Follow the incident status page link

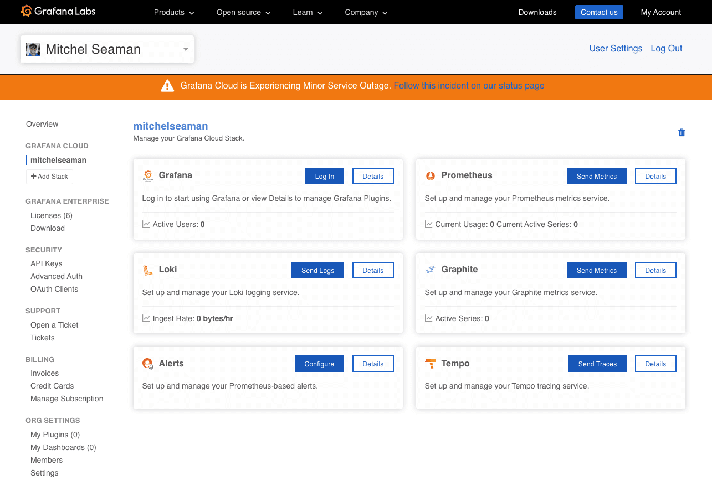click(469, 86)
